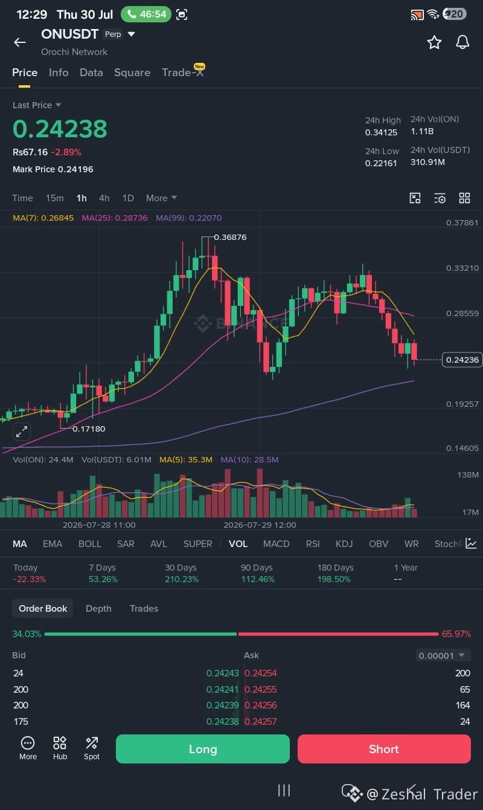Viewport: 483px width, 810px height.
Task: Tap bid price 0.24238
Action: coord(222,722)
